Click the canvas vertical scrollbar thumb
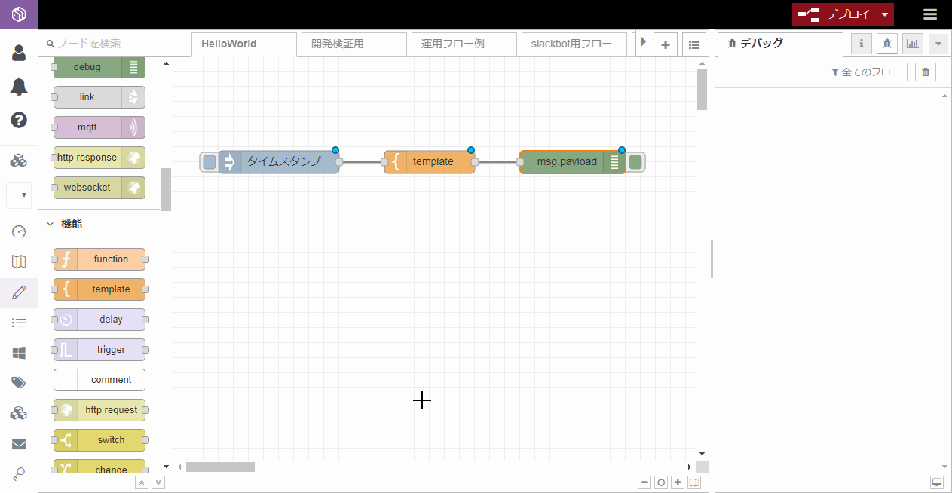The width and height of the screenshot is (952, 493). click(x=702, y=90)
